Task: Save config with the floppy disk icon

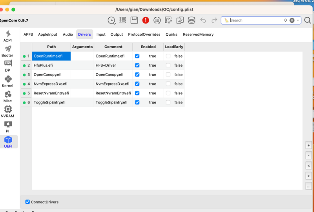Action: pos(134,20)
